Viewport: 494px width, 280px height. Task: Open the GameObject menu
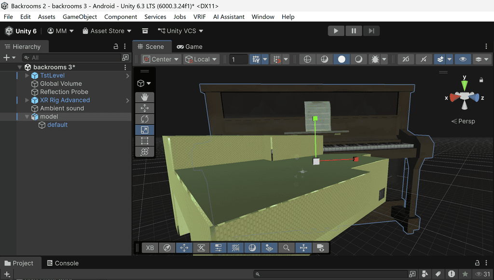click(x=80, y=17)
